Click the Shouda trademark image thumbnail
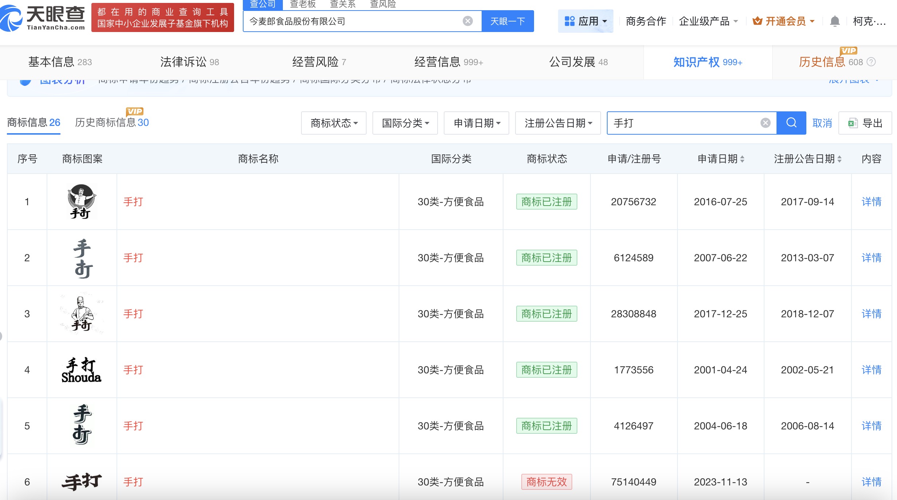This screenshot has height=500, width=897. (x=82, y=370)
